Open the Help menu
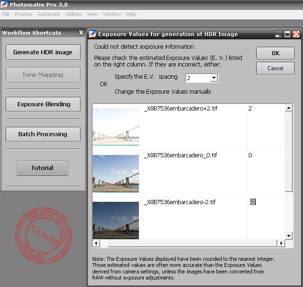The height and width of the screenshot is (287, 303). tap(131, 14)
